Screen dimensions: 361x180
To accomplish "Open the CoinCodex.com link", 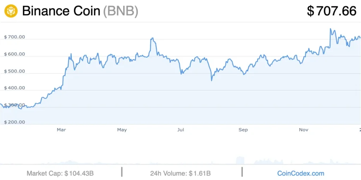I will coord(301,173).
